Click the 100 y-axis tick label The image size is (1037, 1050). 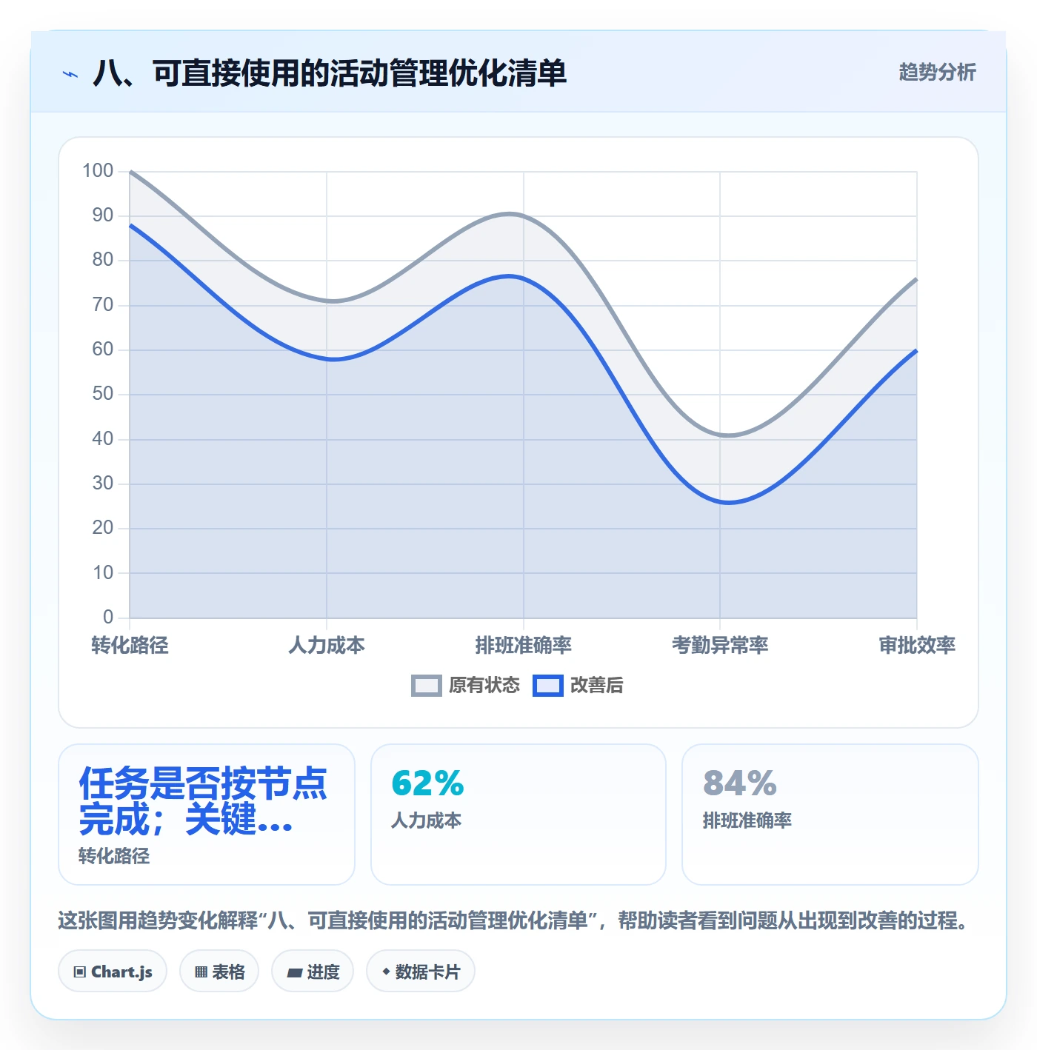click(98, 171)
